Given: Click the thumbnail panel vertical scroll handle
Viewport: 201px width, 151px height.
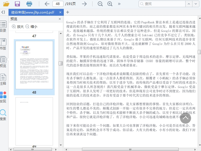Looking at the screenshot, I should coord(61,63).
